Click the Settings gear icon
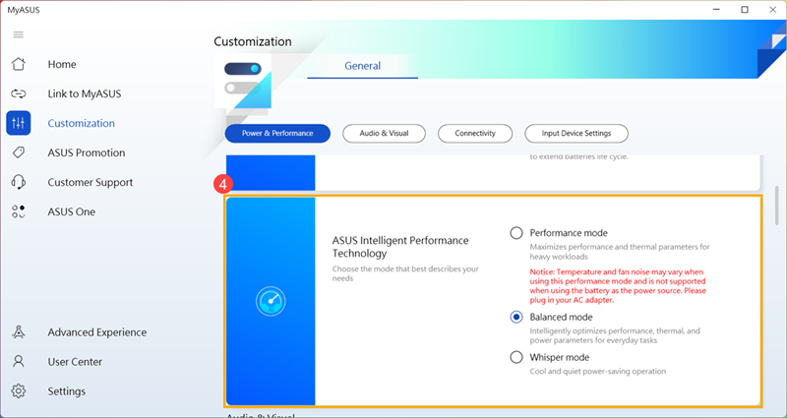This screenshot has width=787, height=418. pos(19,390)
